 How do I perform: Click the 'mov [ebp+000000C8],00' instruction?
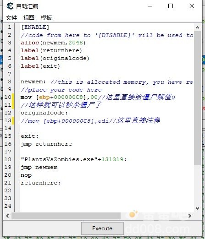tap(59, 97)
